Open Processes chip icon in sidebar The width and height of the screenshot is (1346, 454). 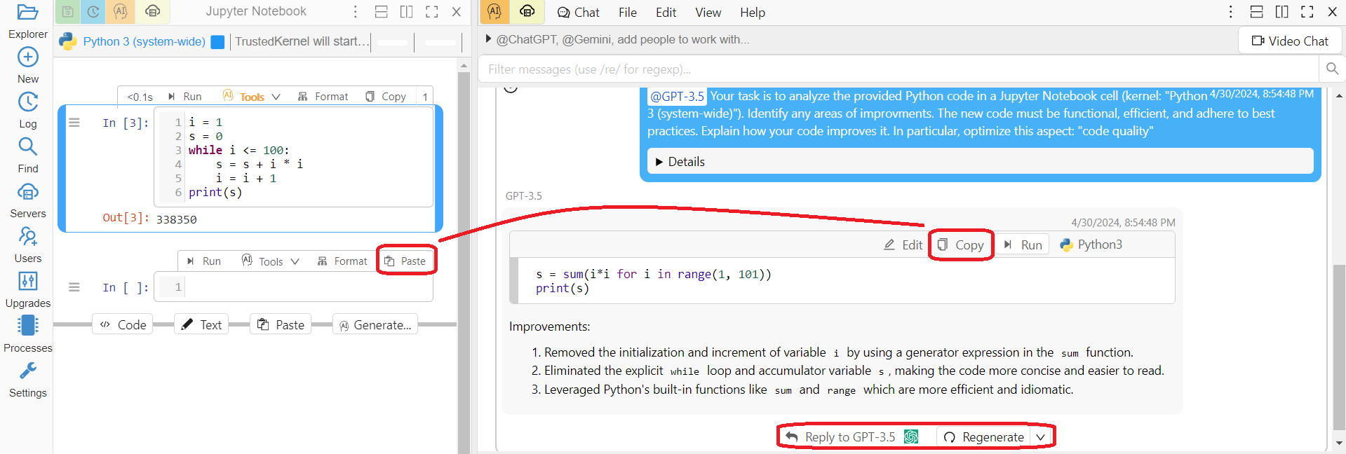28,326
